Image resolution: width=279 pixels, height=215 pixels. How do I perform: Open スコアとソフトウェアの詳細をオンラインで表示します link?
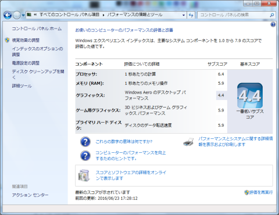click(131, 175)
